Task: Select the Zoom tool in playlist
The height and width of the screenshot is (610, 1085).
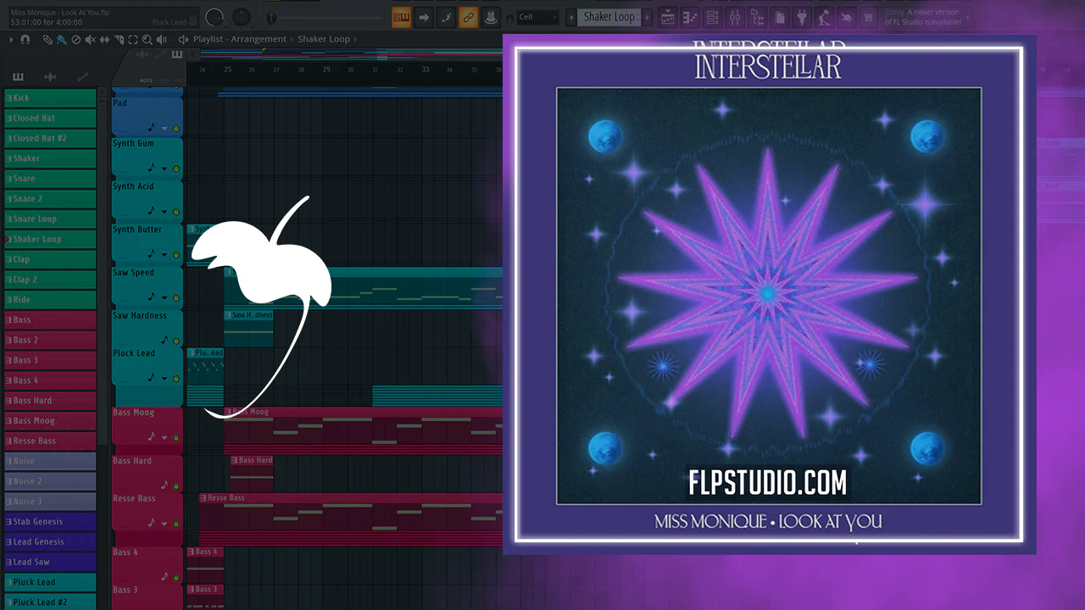Action: point(147,39)
